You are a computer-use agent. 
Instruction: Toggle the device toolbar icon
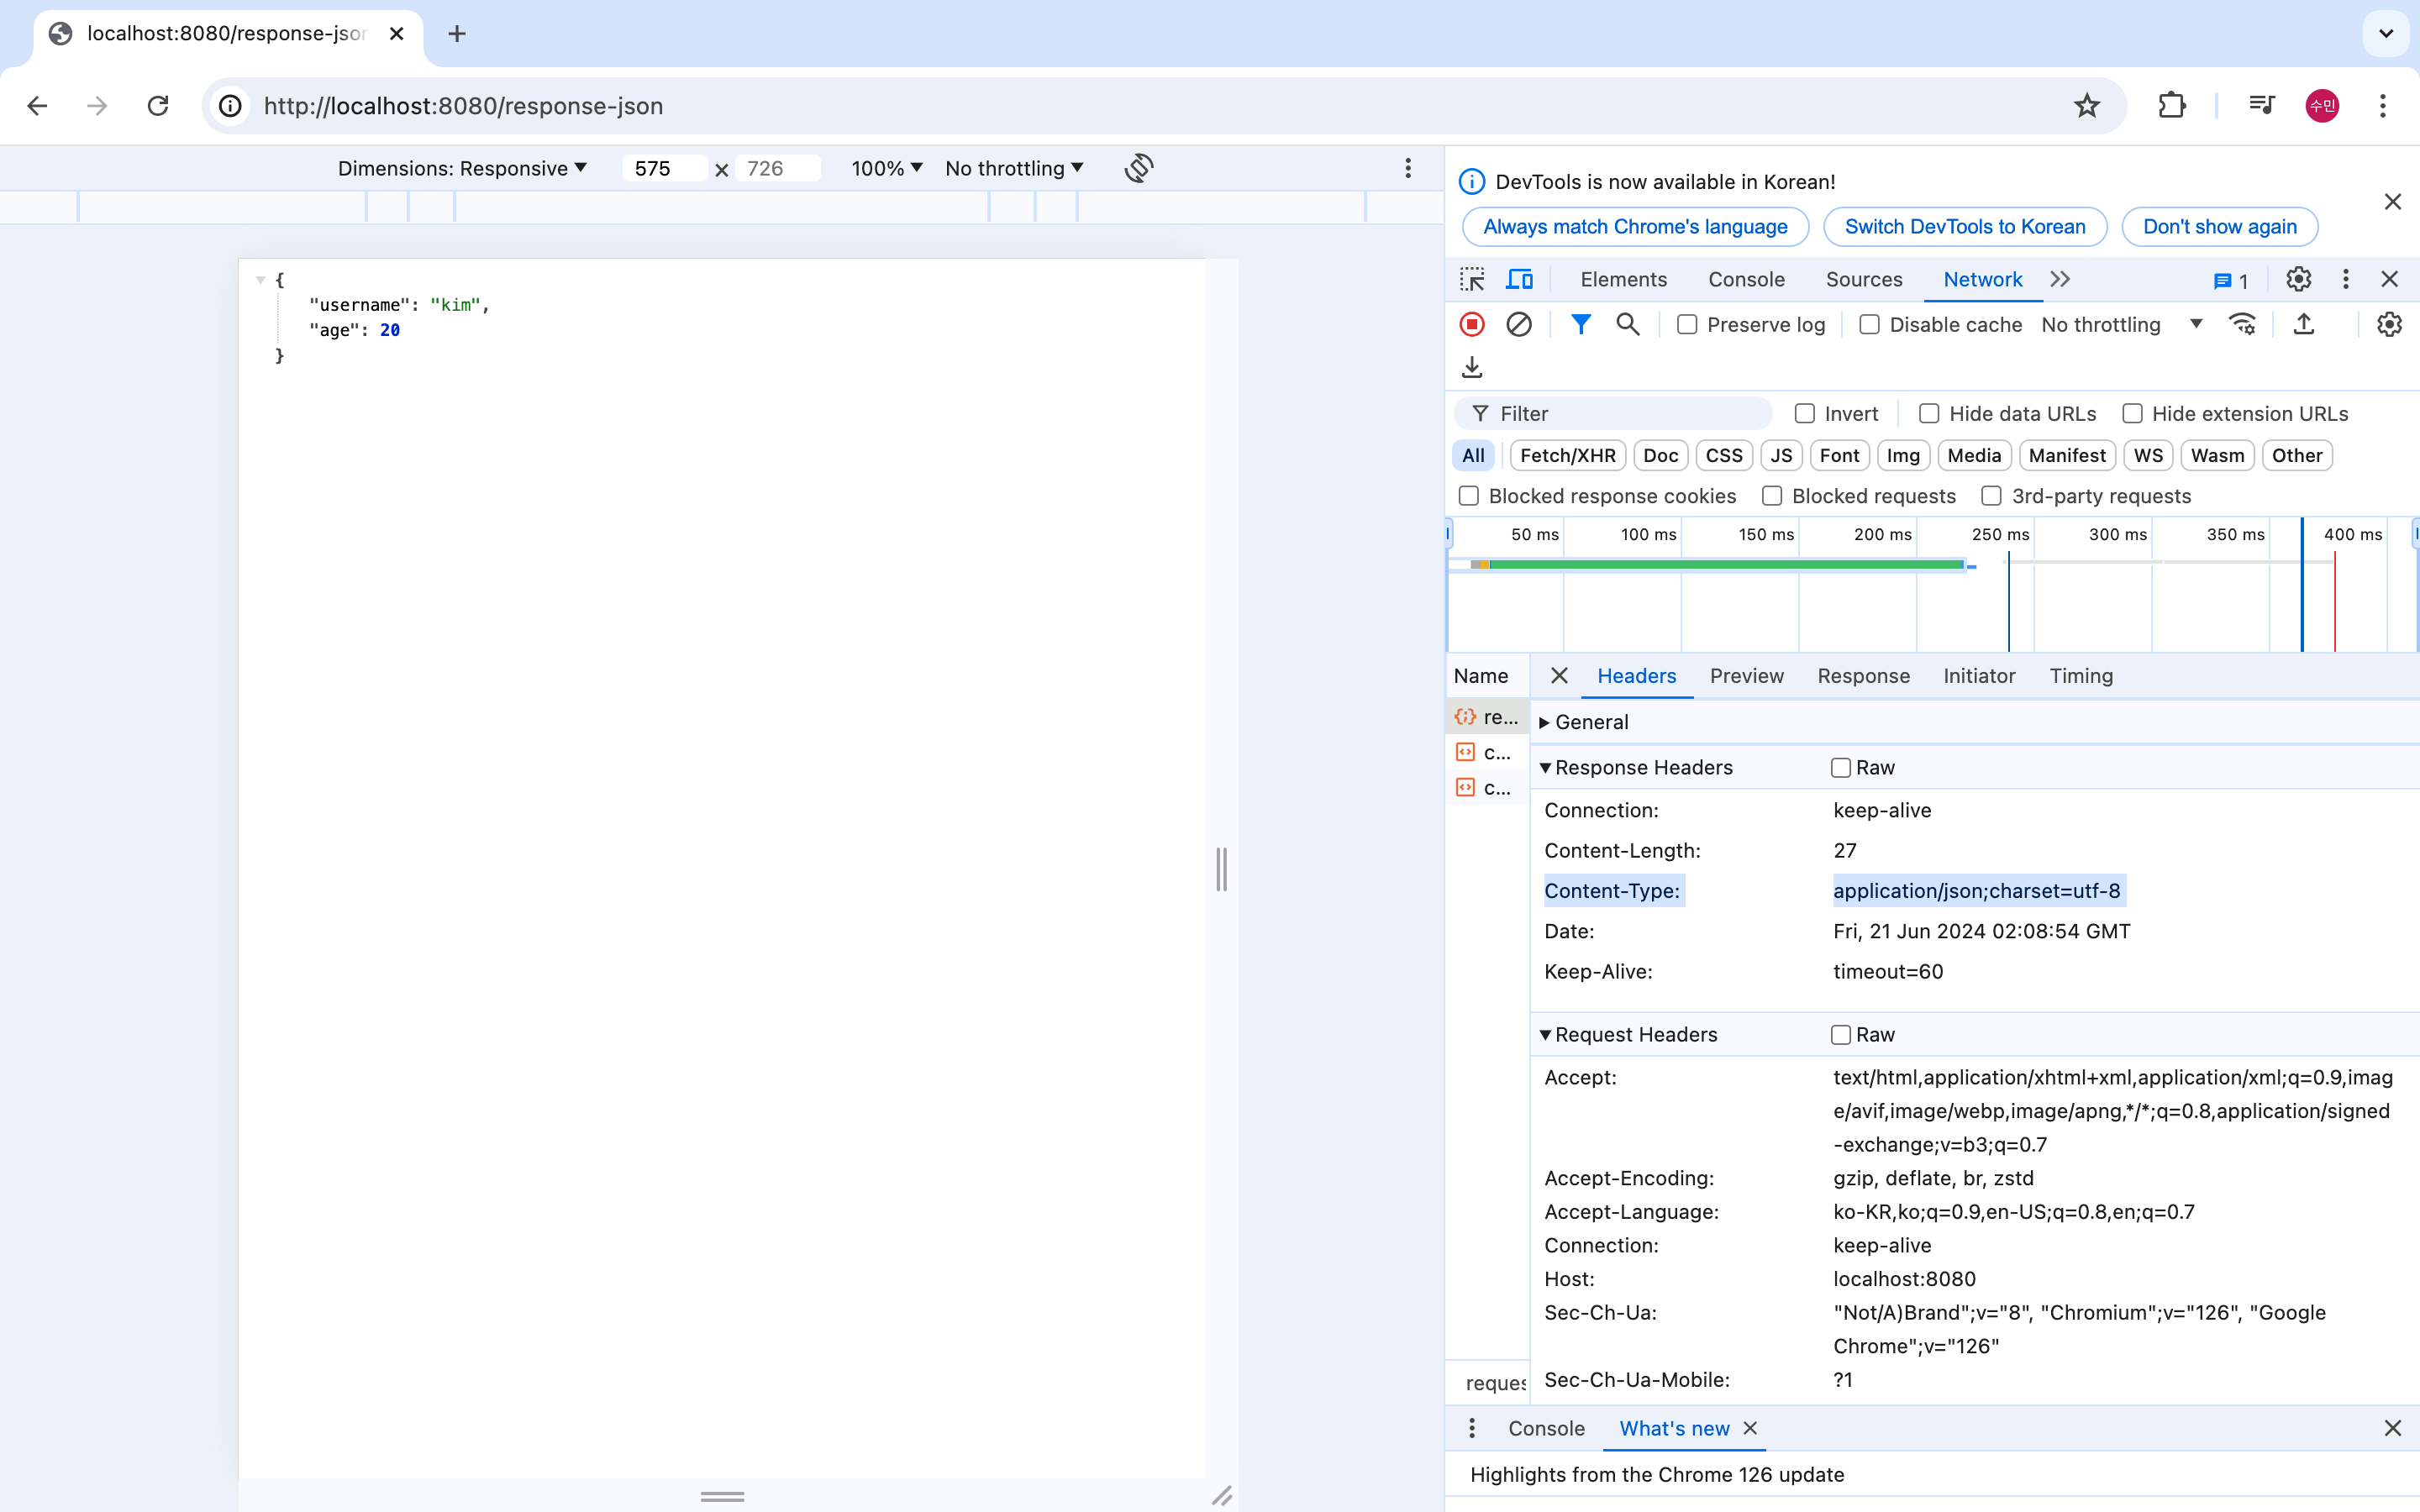click(1519, 279)
